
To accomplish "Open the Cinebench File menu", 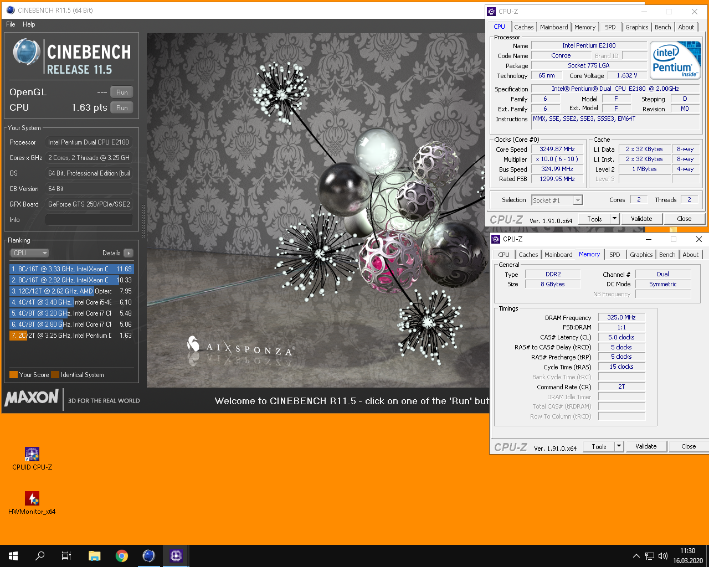I will 11,24.
